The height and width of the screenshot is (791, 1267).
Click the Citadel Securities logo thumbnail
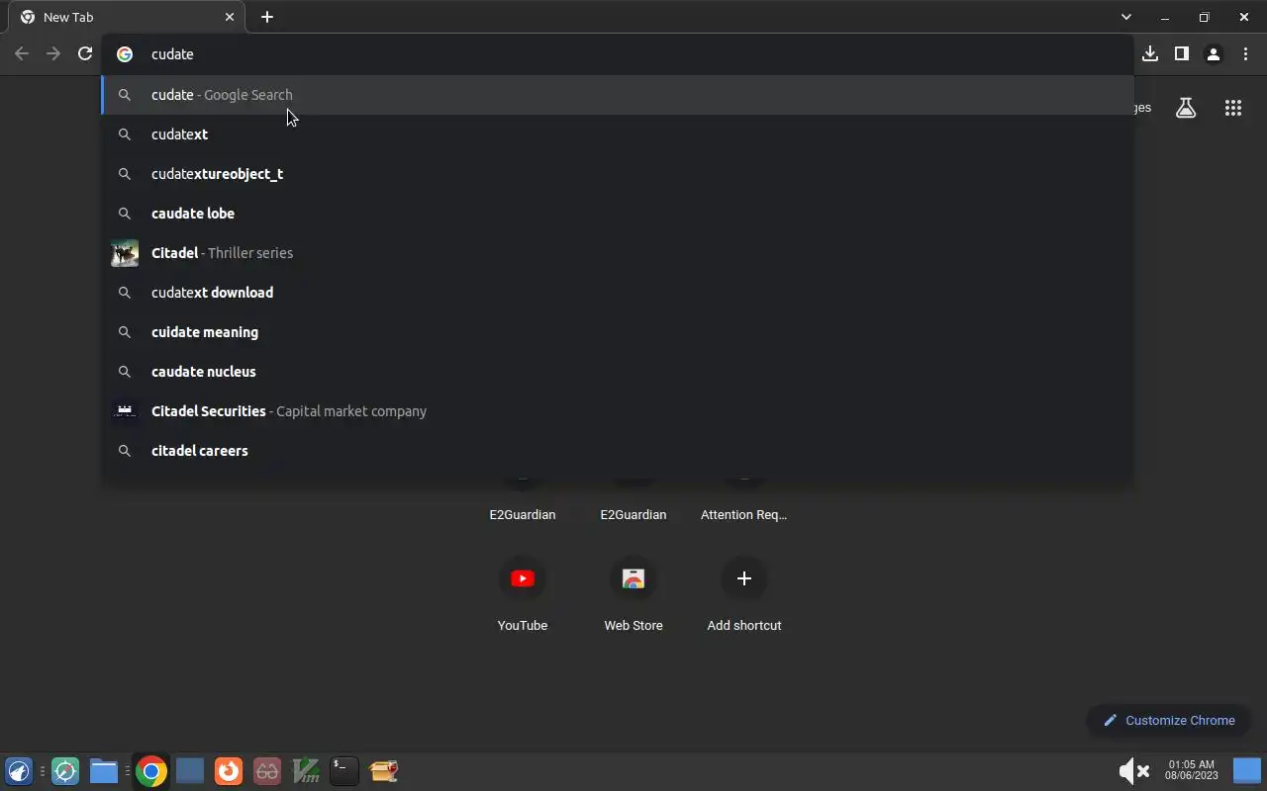click(125, 411)
